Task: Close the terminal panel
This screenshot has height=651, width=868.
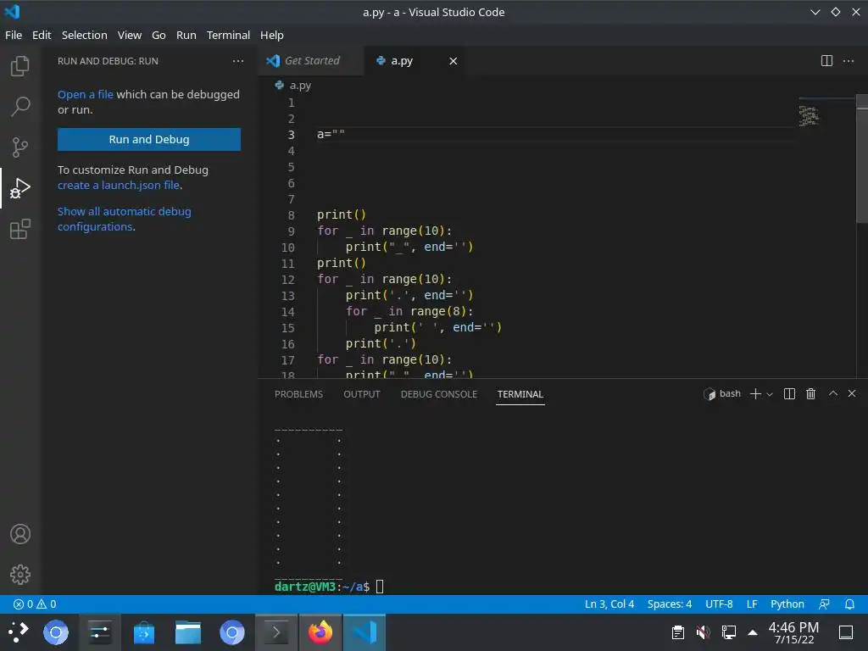Action: pyautogui.click(x=852, y=393)
